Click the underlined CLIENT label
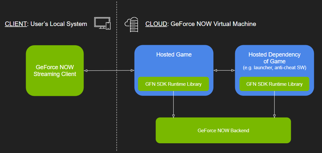The width and height of the screenshot is (322, 153). [x=15, y=24]
